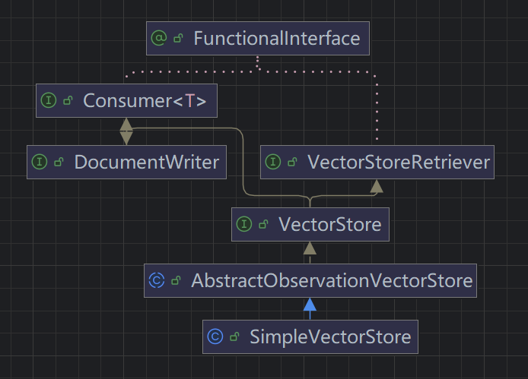Click the public lock icon on AbstractObservationVectorStore
This screenshot has width=528, height=379.
pyautogui.click(x=176, y=281)
